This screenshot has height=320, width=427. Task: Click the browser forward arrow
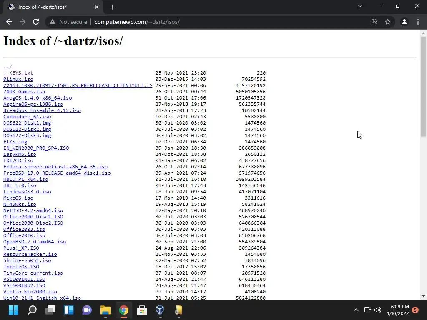[23, 22]
